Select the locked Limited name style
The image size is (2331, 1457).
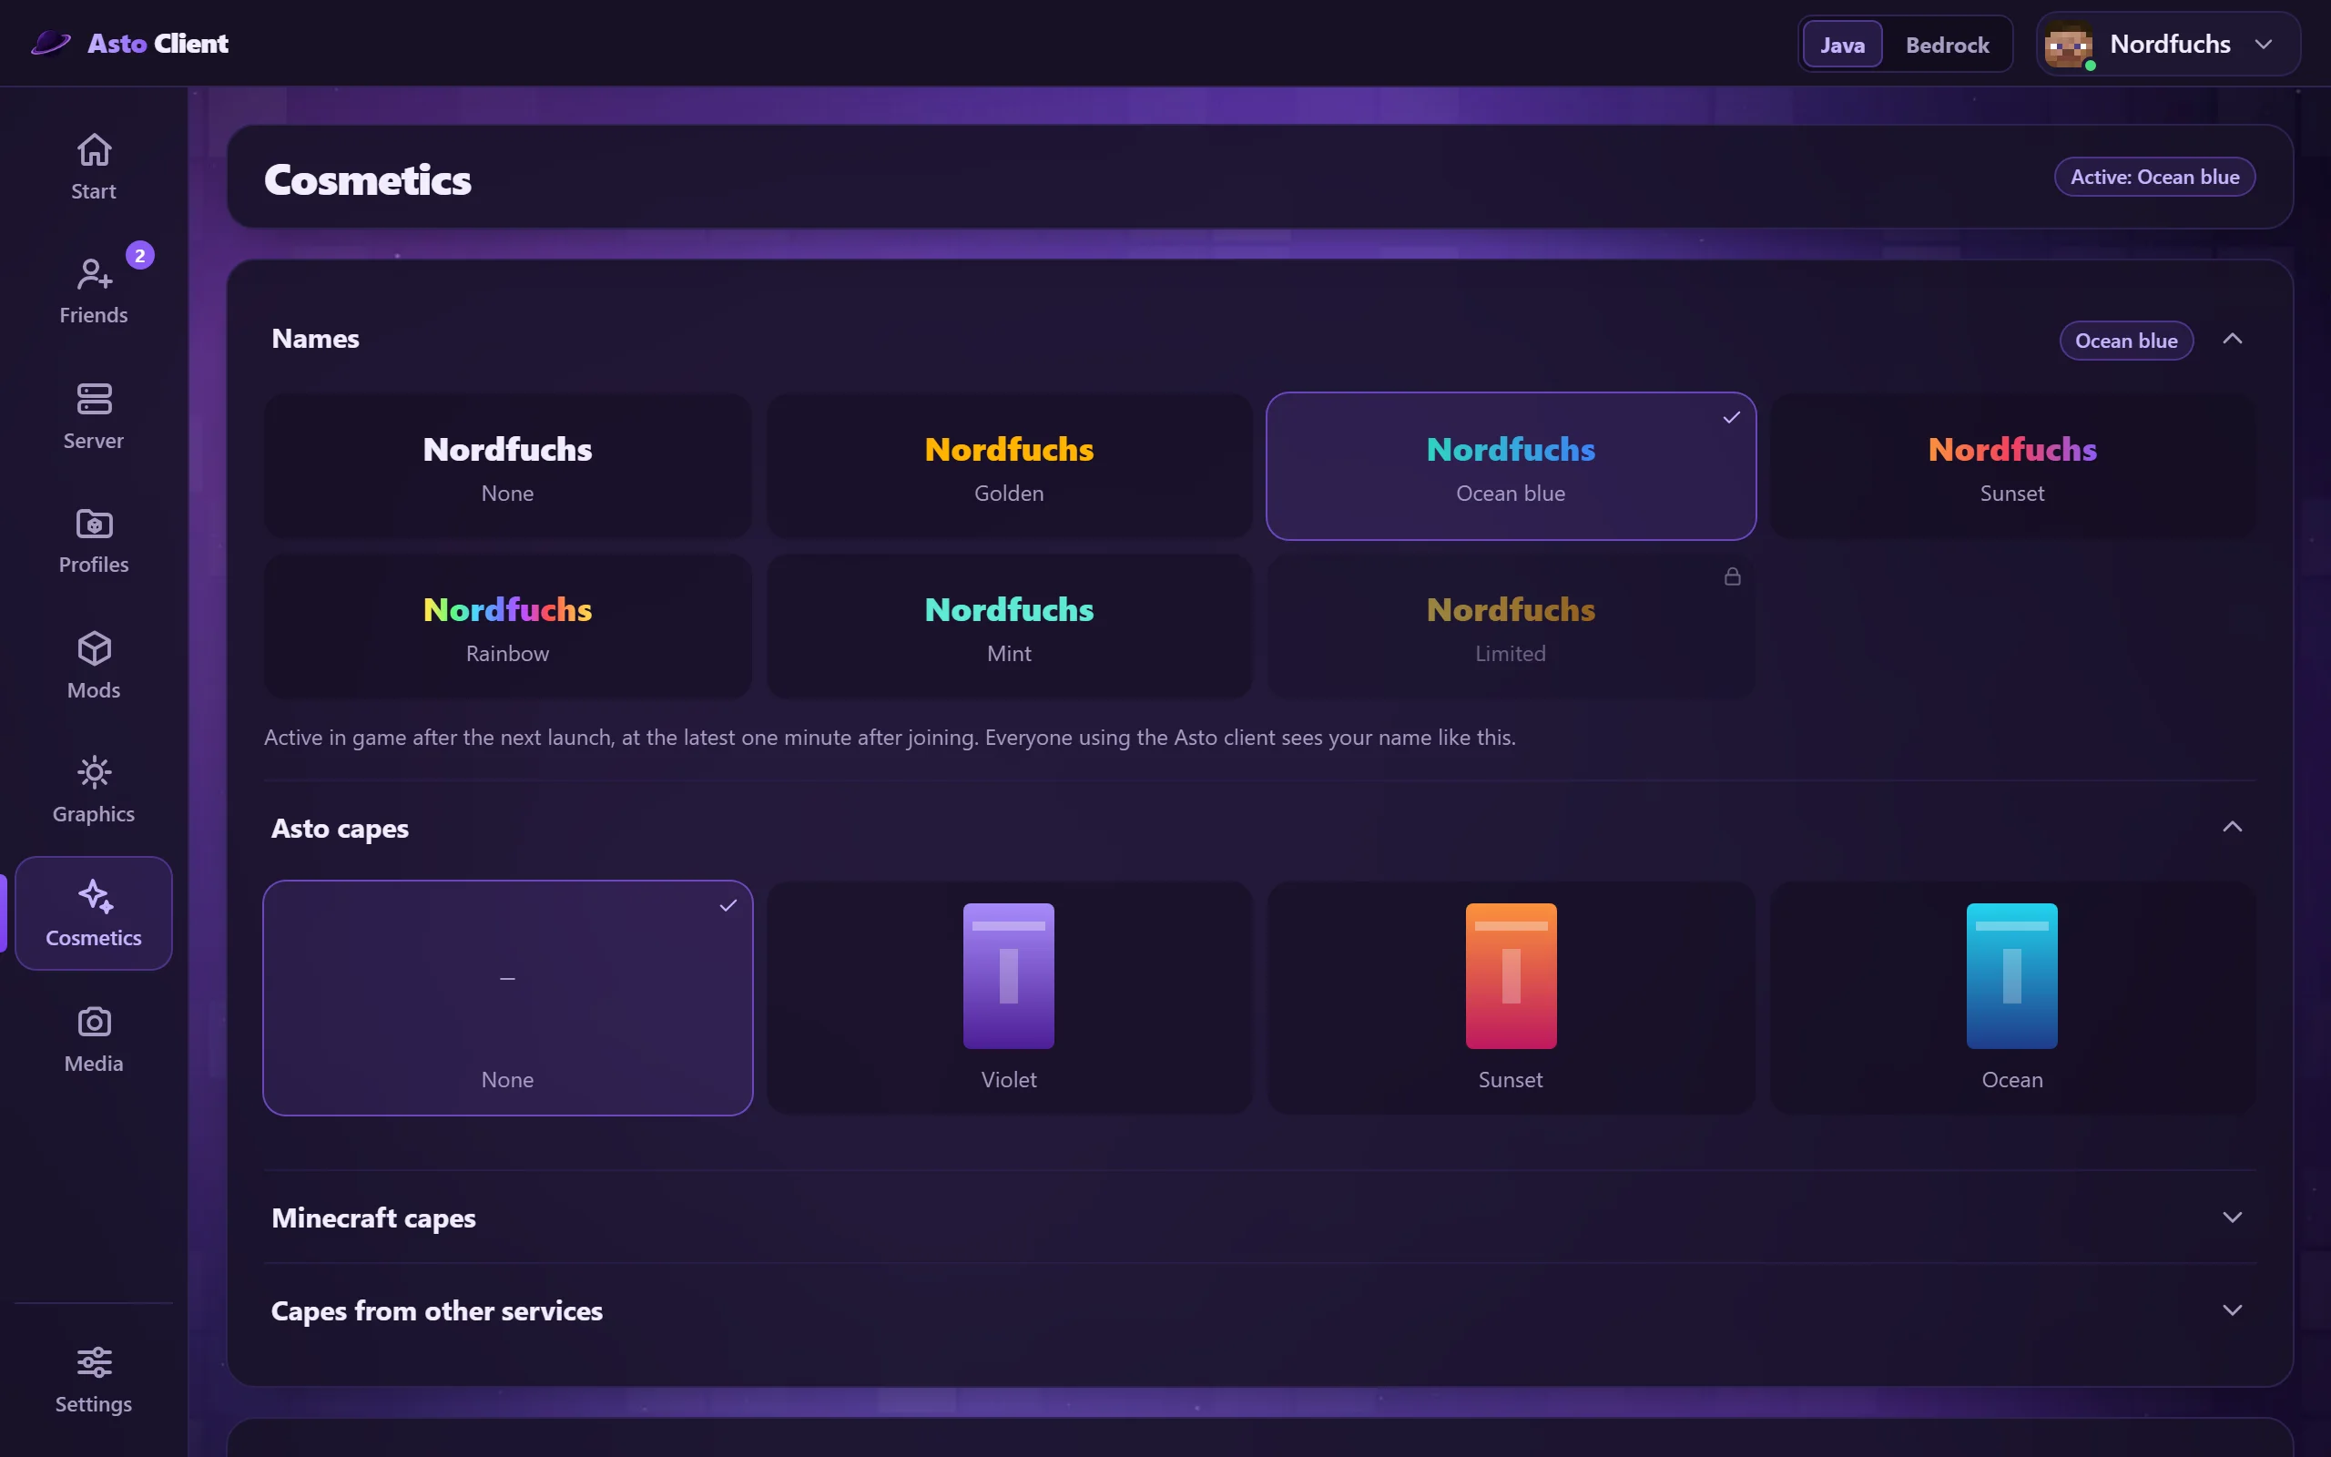(x=1511, y=627)
